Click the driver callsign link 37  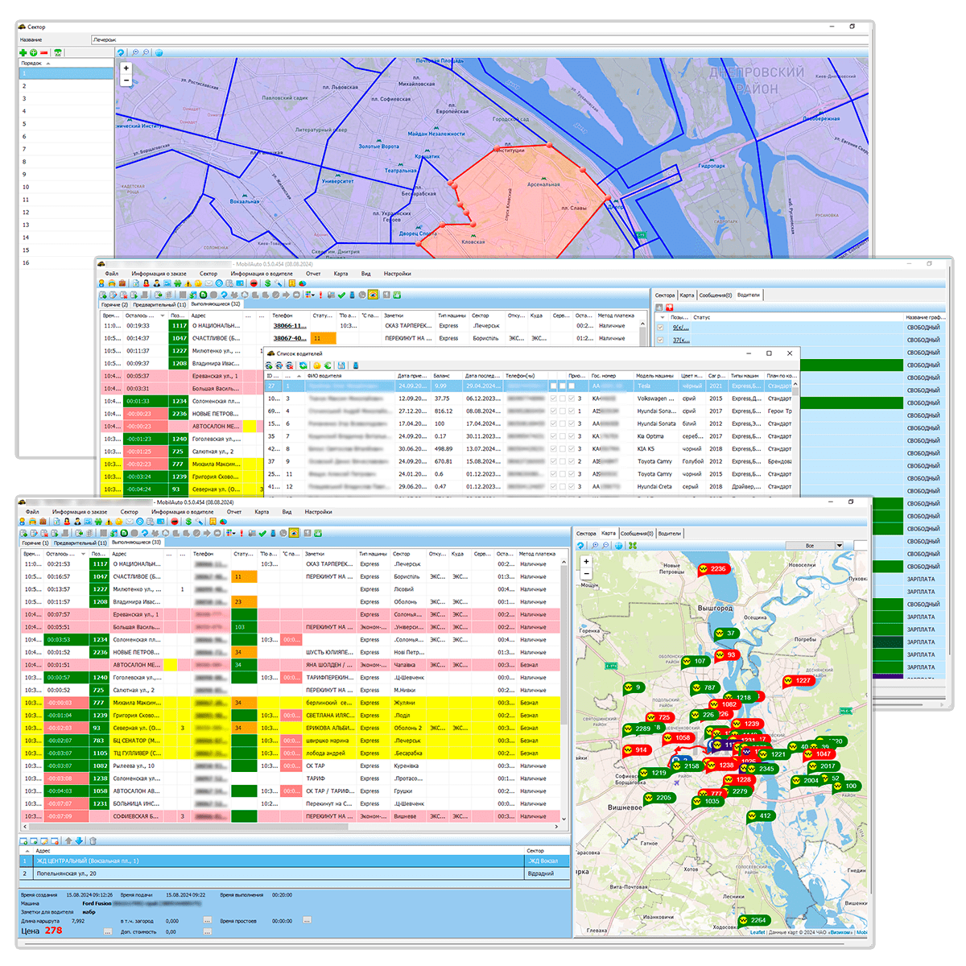tap(681, 340)
